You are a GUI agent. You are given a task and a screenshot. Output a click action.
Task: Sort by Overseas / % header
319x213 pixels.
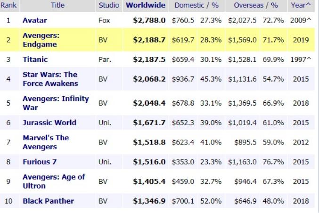255,6
